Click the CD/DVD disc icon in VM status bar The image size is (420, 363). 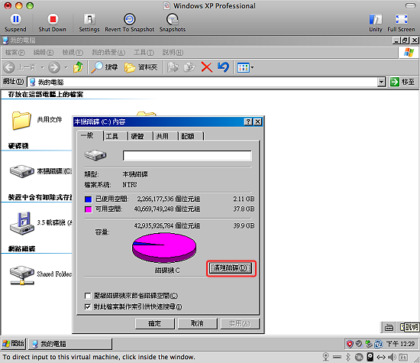[x=359, y=357]
